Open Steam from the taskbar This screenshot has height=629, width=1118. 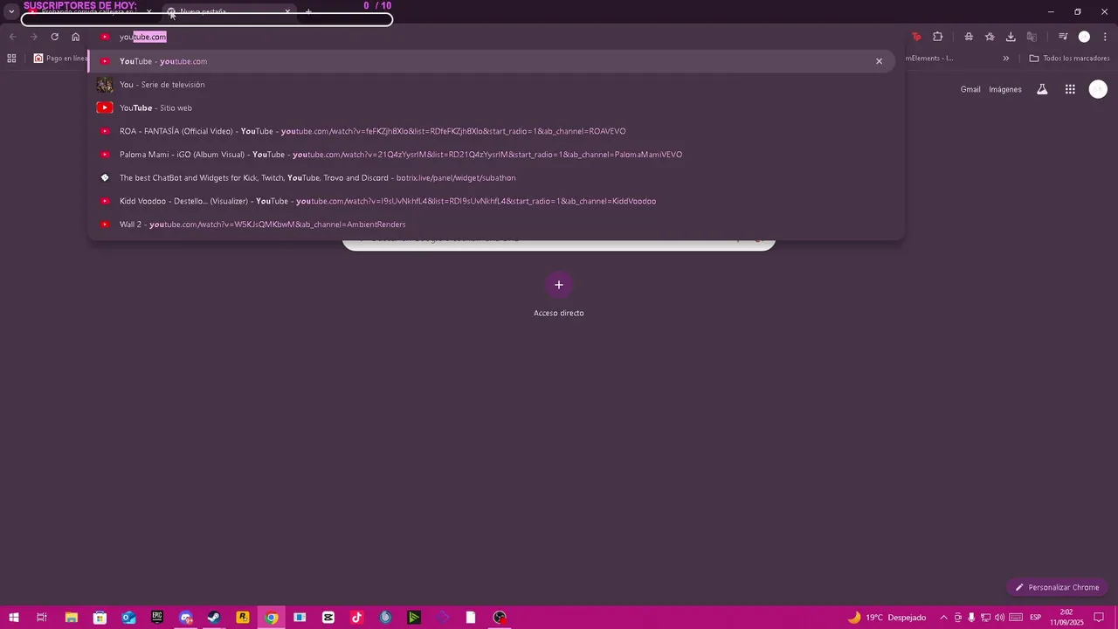coord(214,618)
